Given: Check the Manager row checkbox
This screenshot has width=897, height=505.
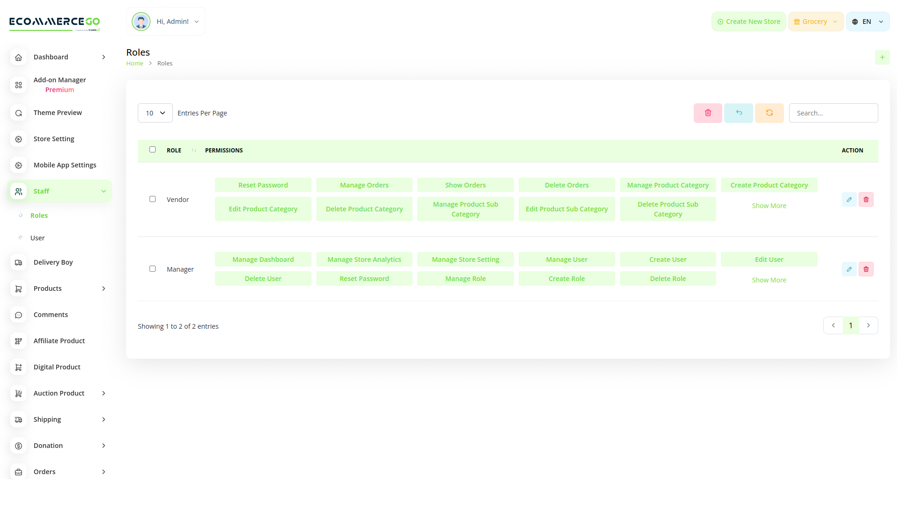Looking at the screenshot, I should [152, 268].
